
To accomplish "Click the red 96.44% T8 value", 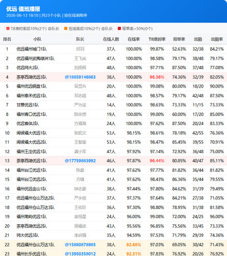I will point(157,161).
